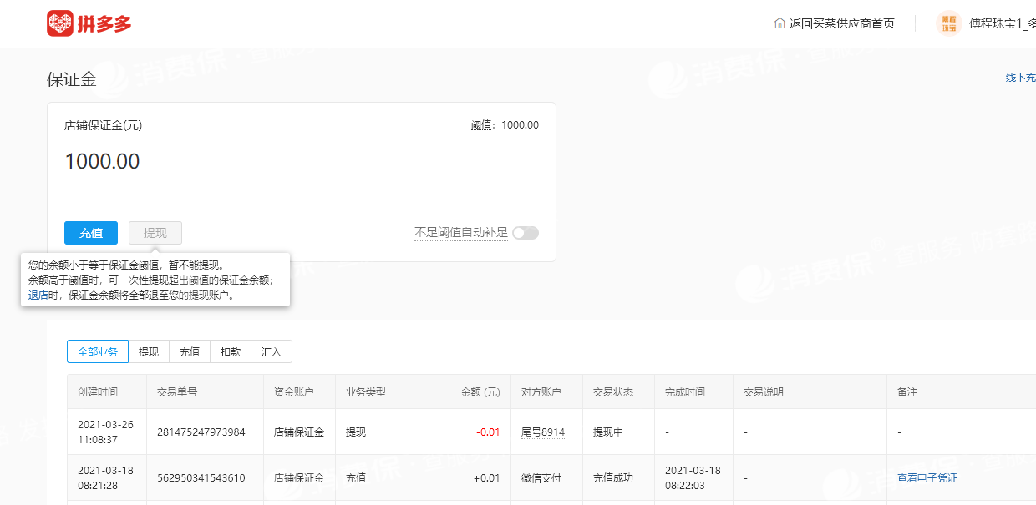Click the 保证金 page heading
Viewport: 1036px width, 505px height.
click(x=72, y=79)
